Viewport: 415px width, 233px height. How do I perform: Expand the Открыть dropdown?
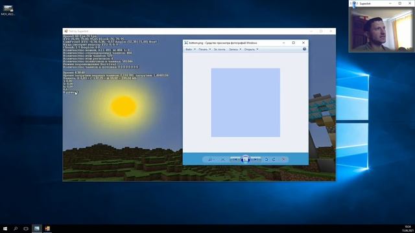[251, 49]
